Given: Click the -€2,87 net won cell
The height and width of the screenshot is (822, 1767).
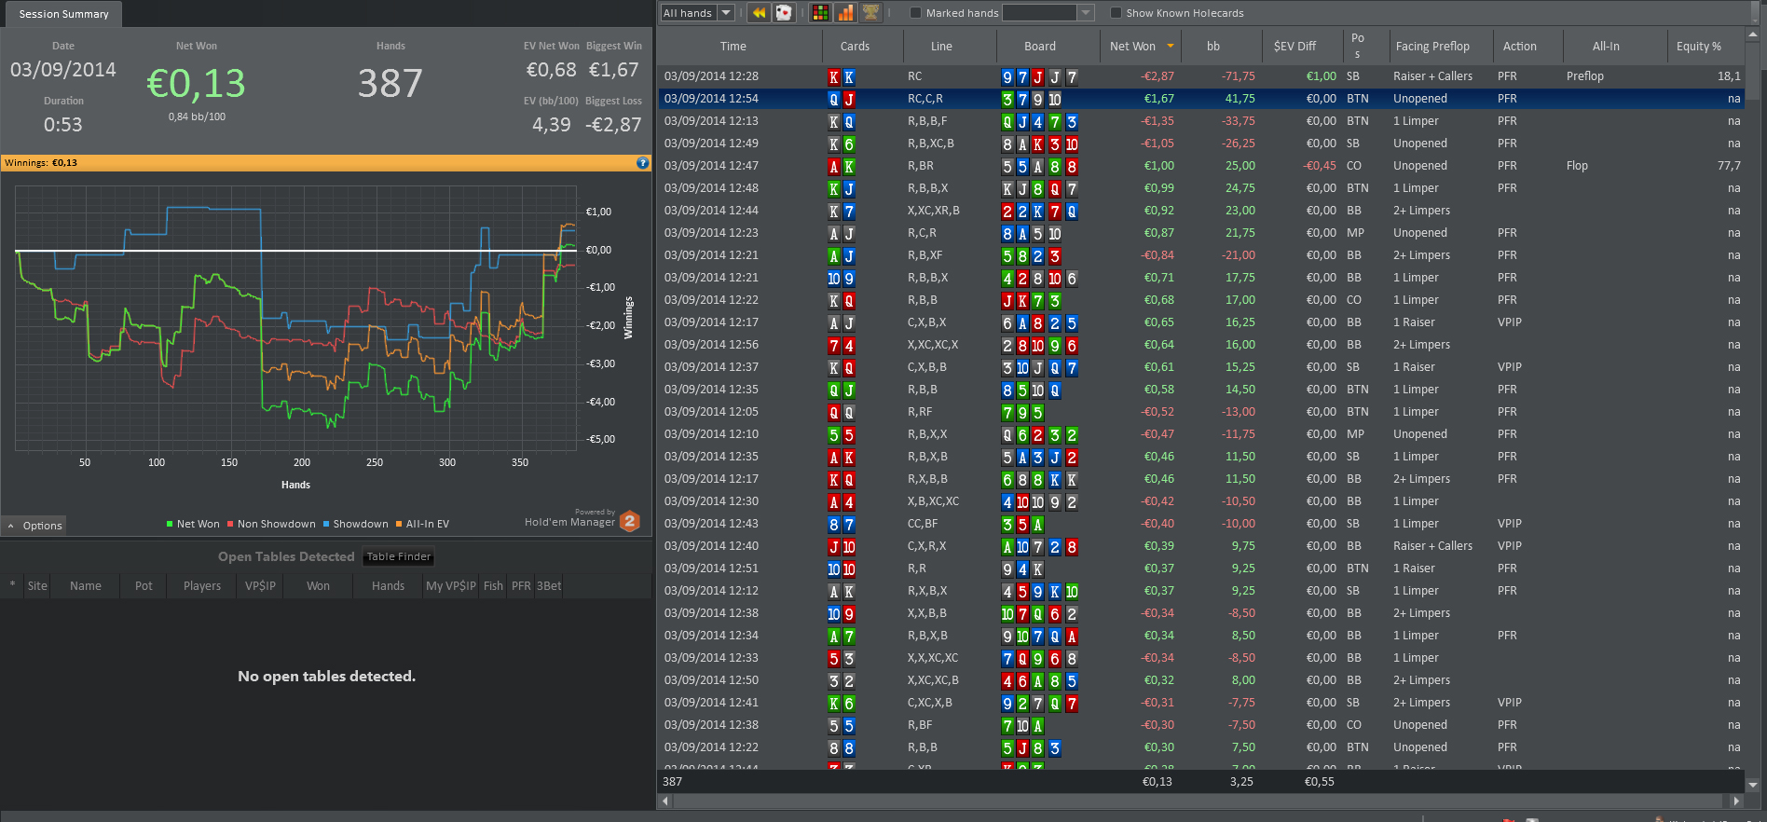Looking at the screenshot, I should 1157,76.
